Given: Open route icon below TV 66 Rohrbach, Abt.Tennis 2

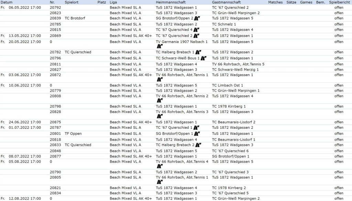Looking at the screenshot, I should pyautogui.click(x=159, y=100).
